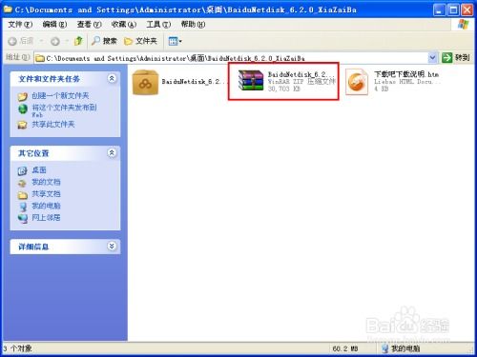Expand the address bar dropdown
477x357 pixels.
[432, 58]
